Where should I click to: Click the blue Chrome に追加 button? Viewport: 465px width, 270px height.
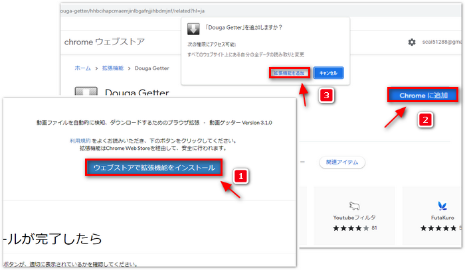(x=422, y=96)
